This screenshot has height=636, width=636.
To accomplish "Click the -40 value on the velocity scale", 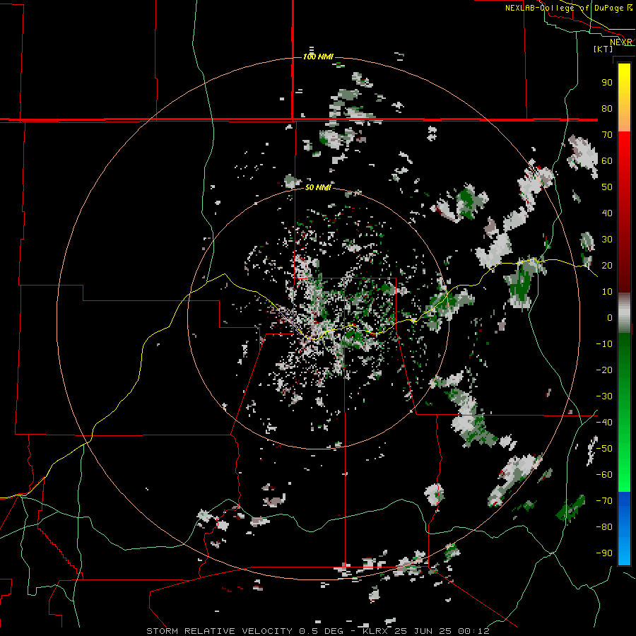I will click(604, 423).
